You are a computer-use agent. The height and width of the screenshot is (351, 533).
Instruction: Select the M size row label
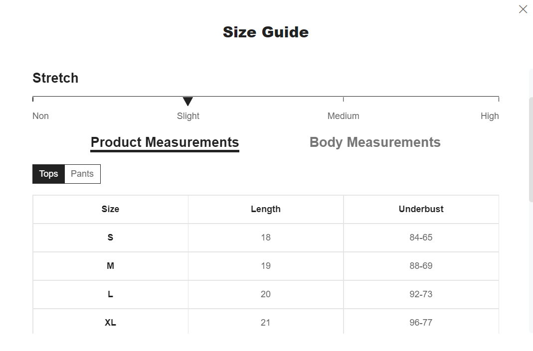(x=110, y=266)
